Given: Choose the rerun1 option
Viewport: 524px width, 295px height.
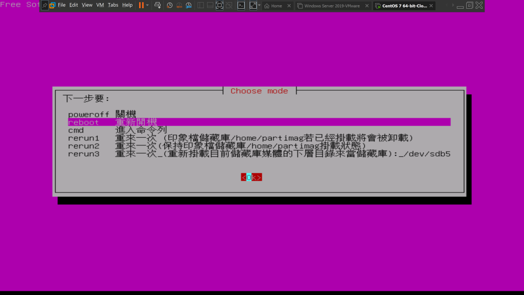Looking at the screenshot, I should click(83, 138).
